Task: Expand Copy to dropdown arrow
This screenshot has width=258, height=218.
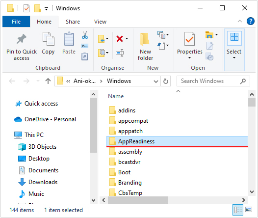Action: coord(107,53)
